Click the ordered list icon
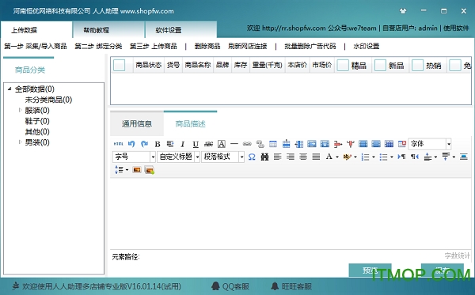 (365, 157)
